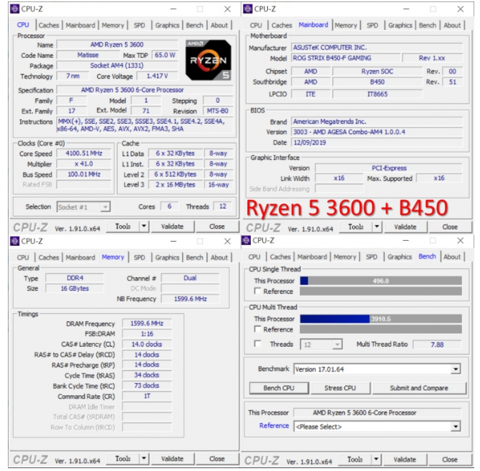The image size is (480, 471).
Task: Click Model field ROG STRIX B450-F GAMING
Action: (x=346, y=58)
